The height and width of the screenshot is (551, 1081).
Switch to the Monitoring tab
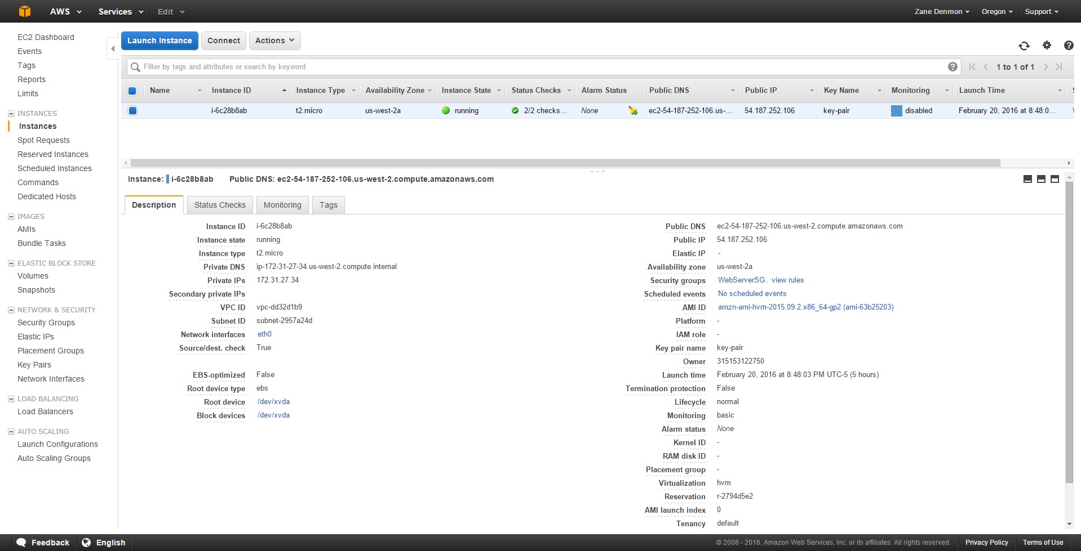(x=282, y=205)
